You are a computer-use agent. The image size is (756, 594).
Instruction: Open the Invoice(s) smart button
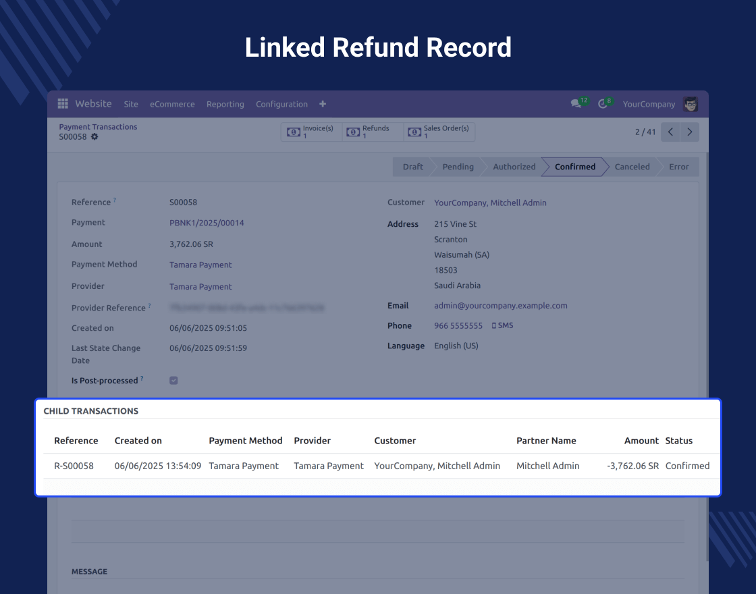tap(311, 132)
